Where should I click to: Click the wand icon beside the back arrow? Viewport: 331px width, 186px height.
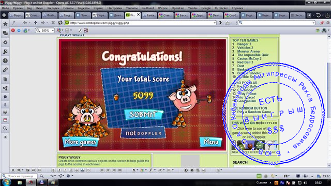(14, 23)
